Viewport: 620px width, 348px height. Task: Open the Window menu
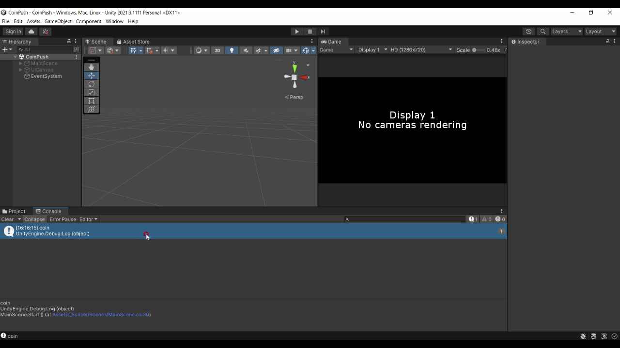(114, 21)
